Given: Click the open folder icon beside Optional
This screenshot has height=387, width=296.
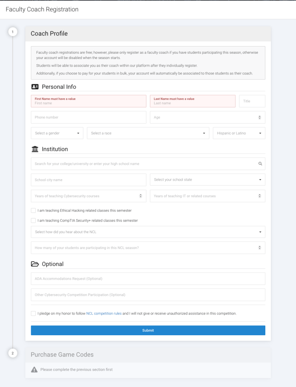Looking at the screenshot, I should tap(35, 264).
